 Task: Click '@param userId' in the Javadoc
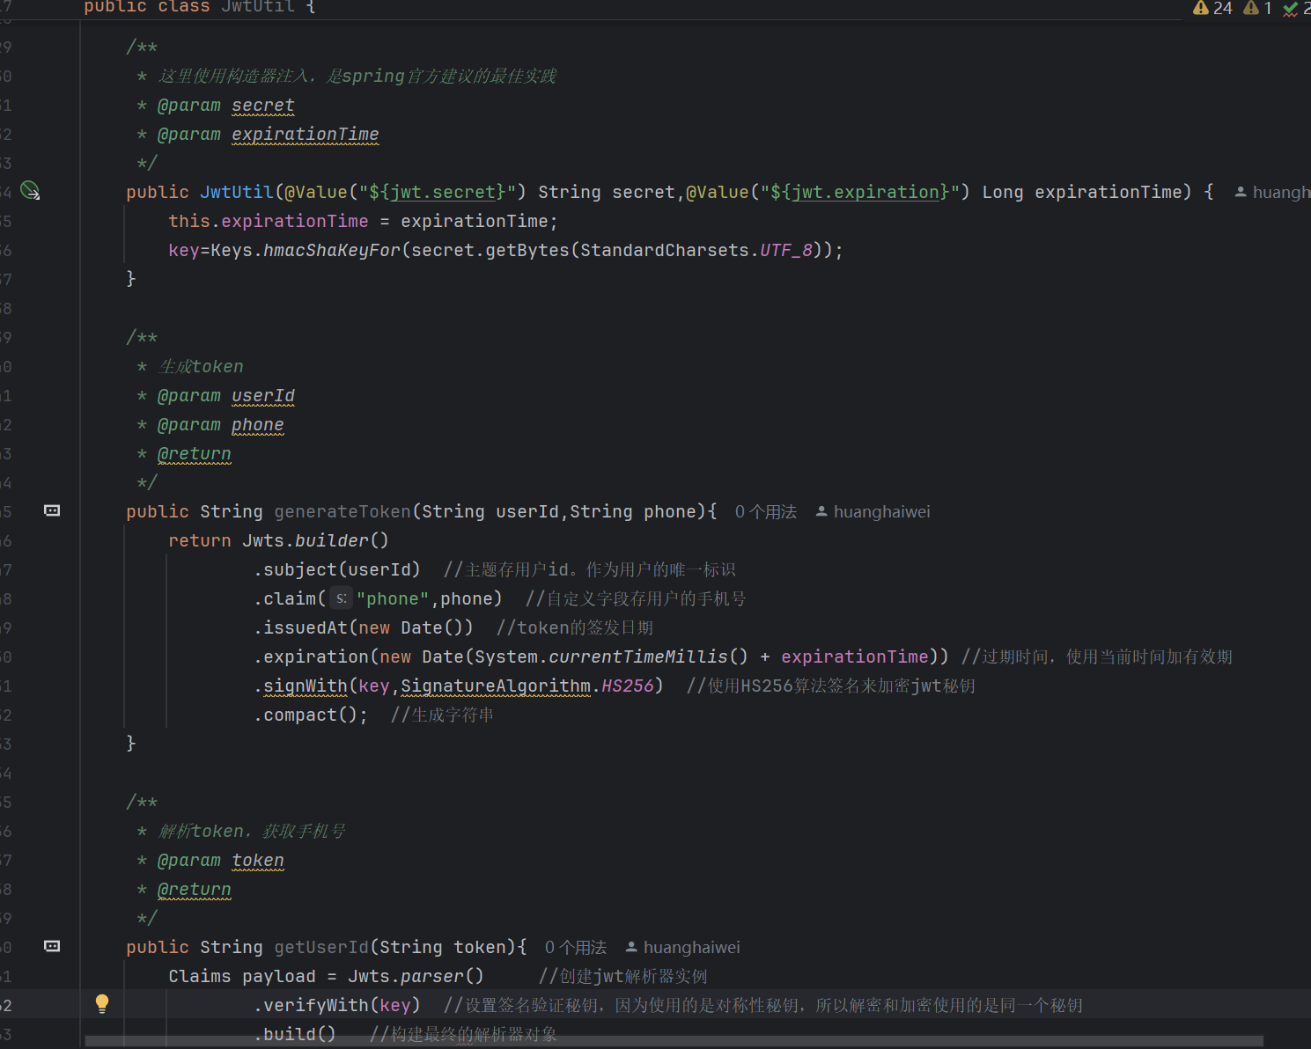226,395
